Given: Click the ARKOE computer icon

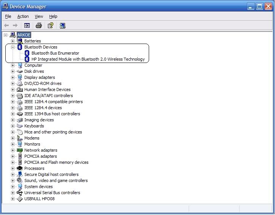Looking at the screenshot, I should 13,35.
